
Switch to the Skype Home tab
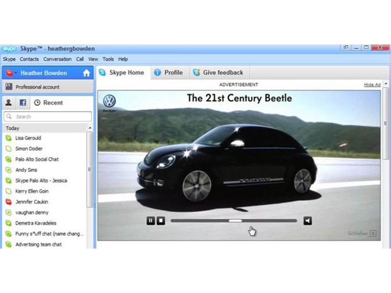(123, 73)
